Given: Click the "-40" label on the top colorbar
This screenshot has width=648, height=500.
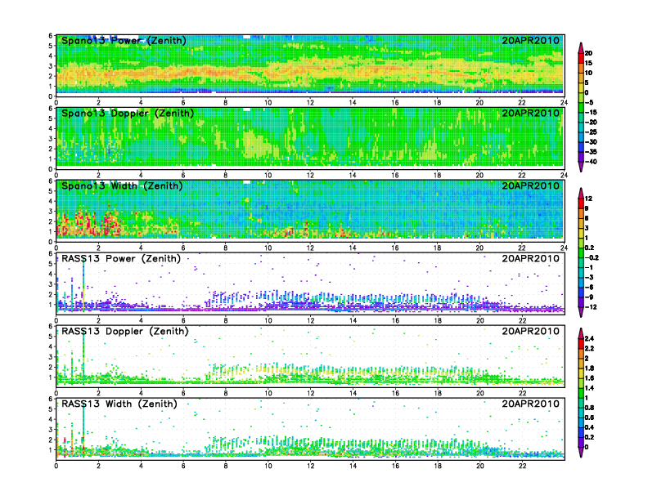Looking at the screenshot, I should 590,162.
